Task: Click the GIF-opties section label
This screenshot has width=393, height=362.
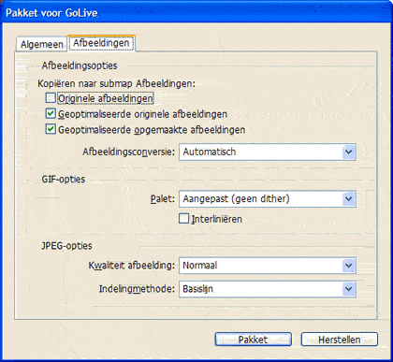Action: click(x=64, y=180)
